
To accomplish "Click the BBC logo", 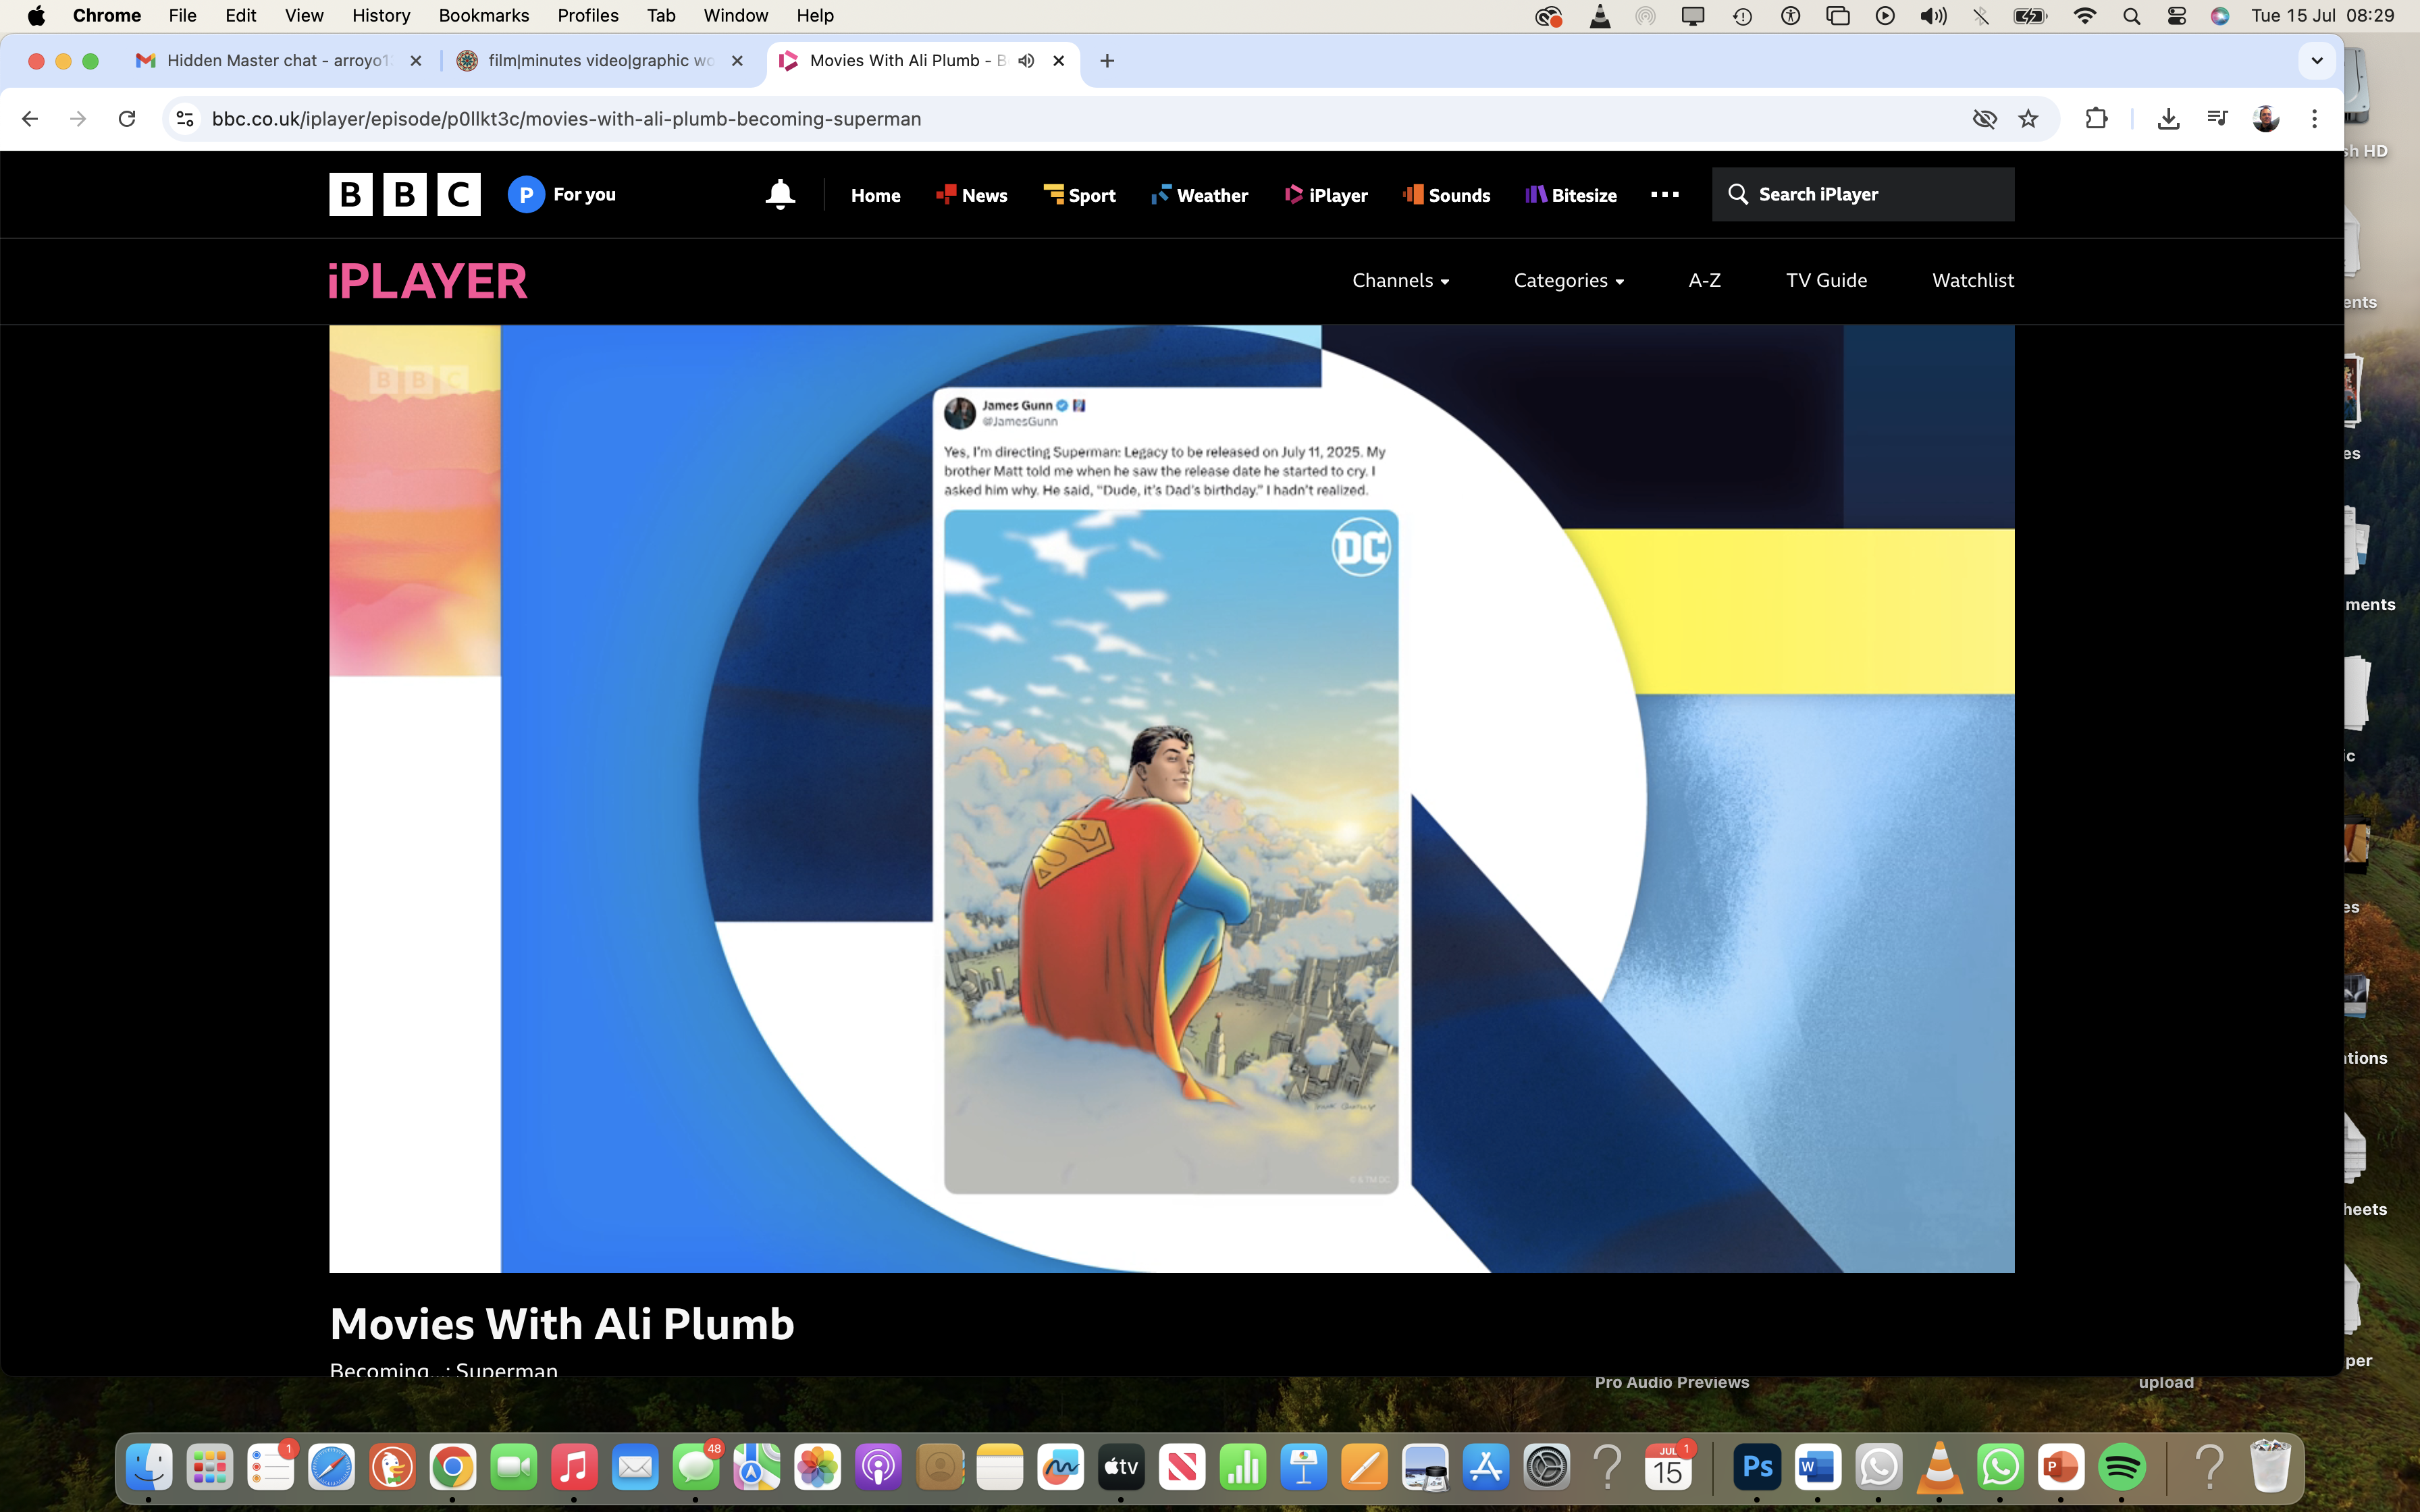I will pos(404,194).
